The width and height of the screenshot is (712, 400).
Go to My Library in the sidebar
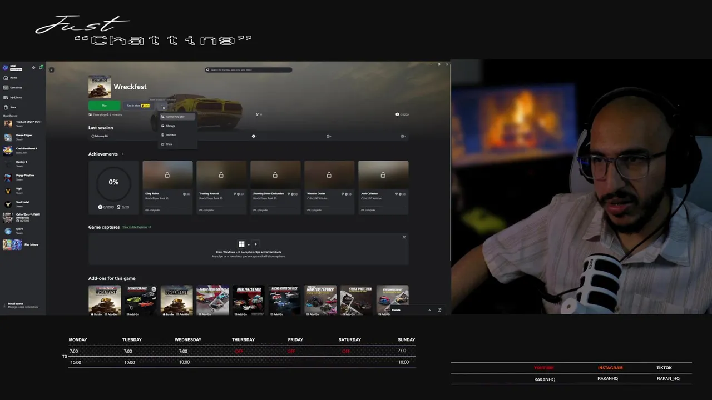coord(22,97)
